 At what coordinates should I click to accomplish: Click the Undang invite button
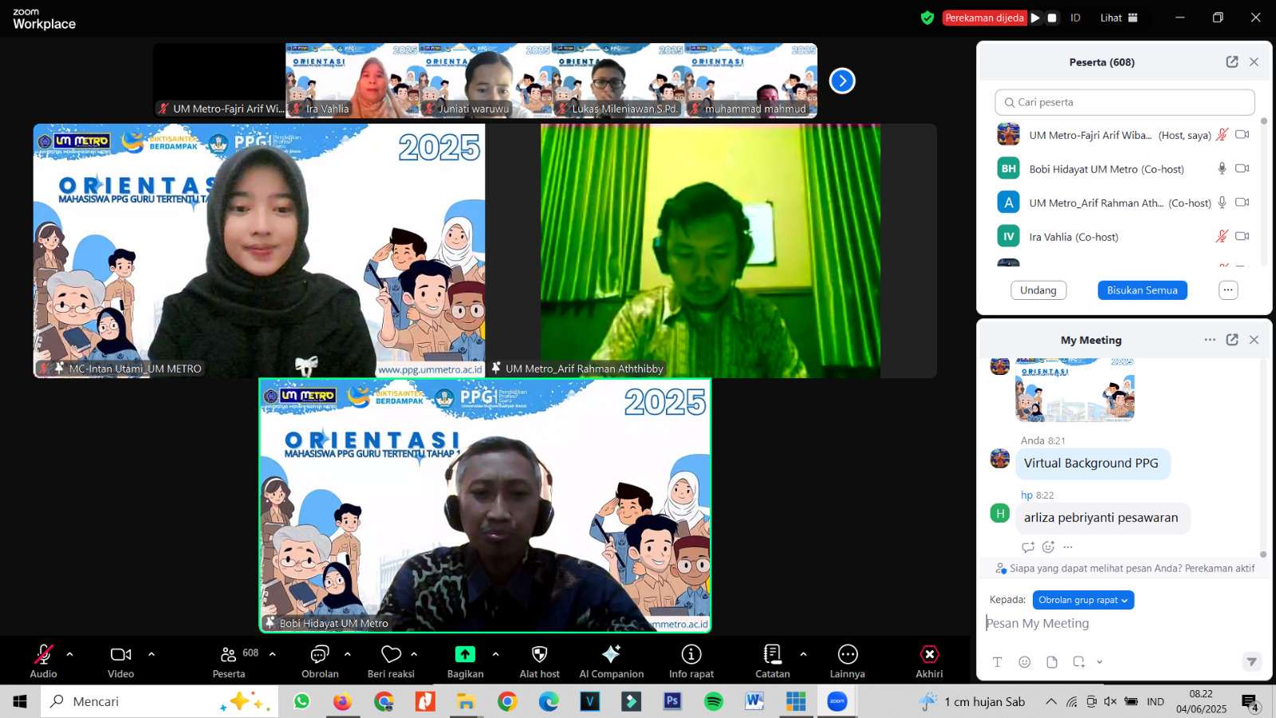point(1038,290)
